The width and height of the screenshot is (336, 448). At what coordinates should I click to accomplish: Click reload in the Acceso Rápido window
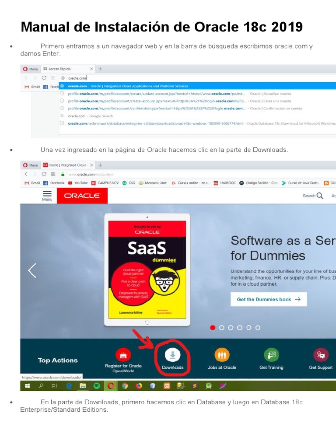click(44, 78)
